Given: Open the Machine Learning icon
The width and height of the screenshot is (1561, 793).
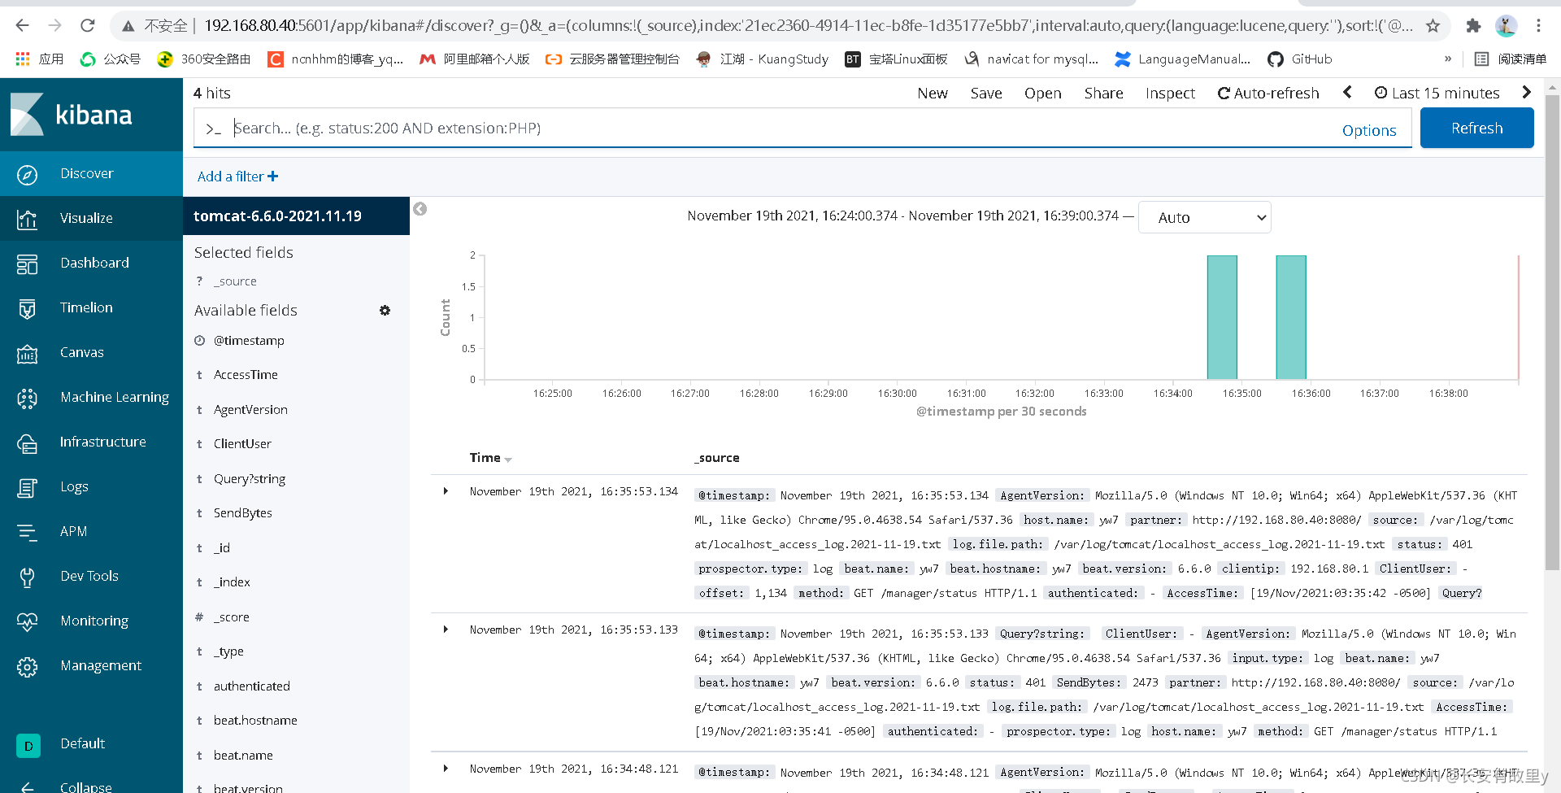Looking at the screenshot, I should click(27, 398).
